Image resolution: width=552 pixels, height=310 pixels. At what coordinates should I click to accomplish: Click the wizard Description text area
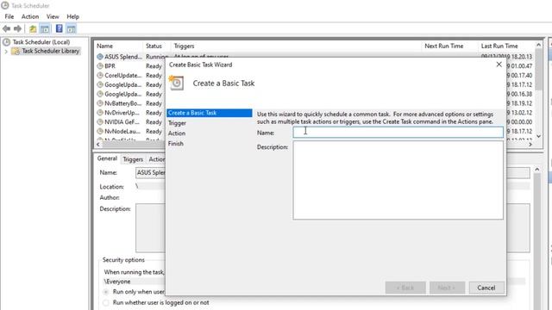click(398, 180)
